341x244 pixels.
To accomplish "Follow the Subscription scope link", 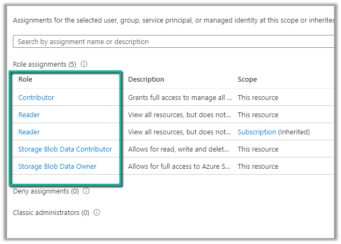I will 257,132.
